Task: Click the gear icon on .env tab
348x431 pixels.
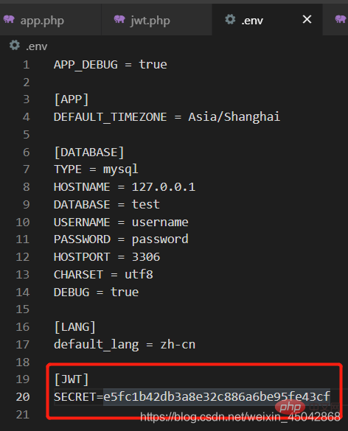Action: (x=230, y=19)
